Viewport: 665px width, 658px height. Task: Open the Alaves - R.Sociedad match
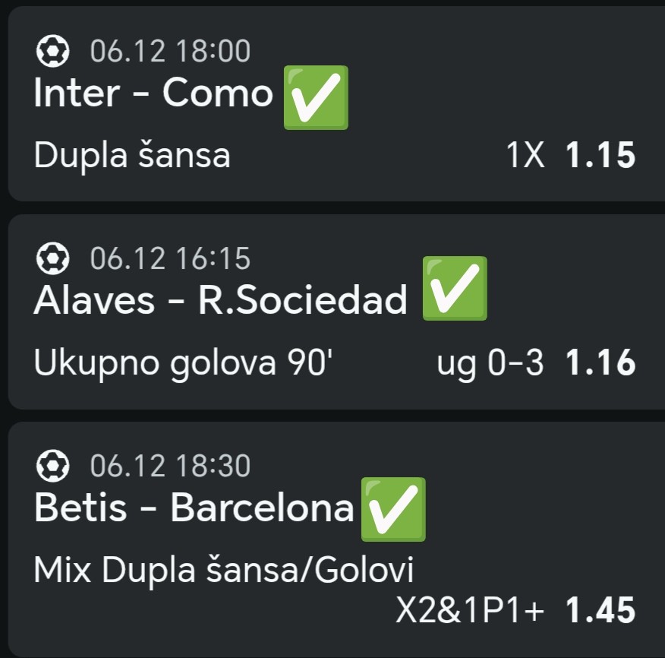click(x=220, y=302)
